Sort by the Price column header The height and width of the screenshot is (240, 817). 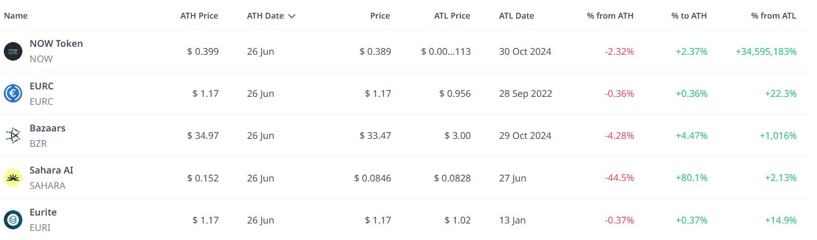pos(380,16)
